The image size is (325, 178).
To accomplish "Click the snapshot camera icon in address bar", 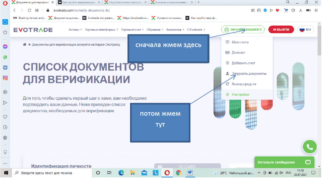I will pos(259,10).
